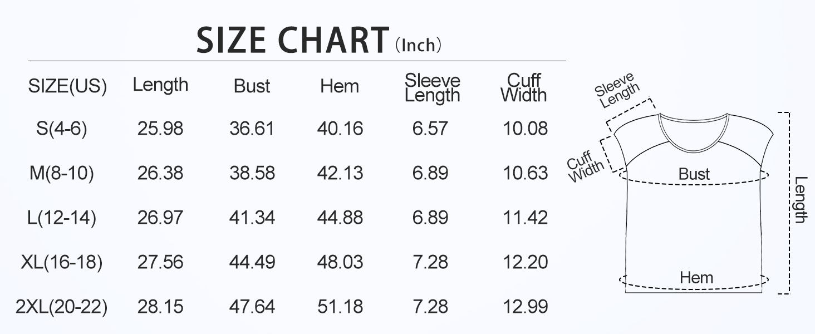Click the rotated Cuff Width diagram label
This screenshot has height=334, width=815.
coord(584,166)
